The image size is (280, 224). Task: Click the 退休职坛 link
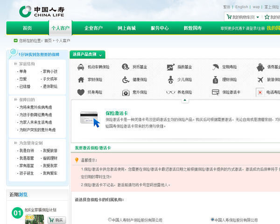tap(50, 86)
